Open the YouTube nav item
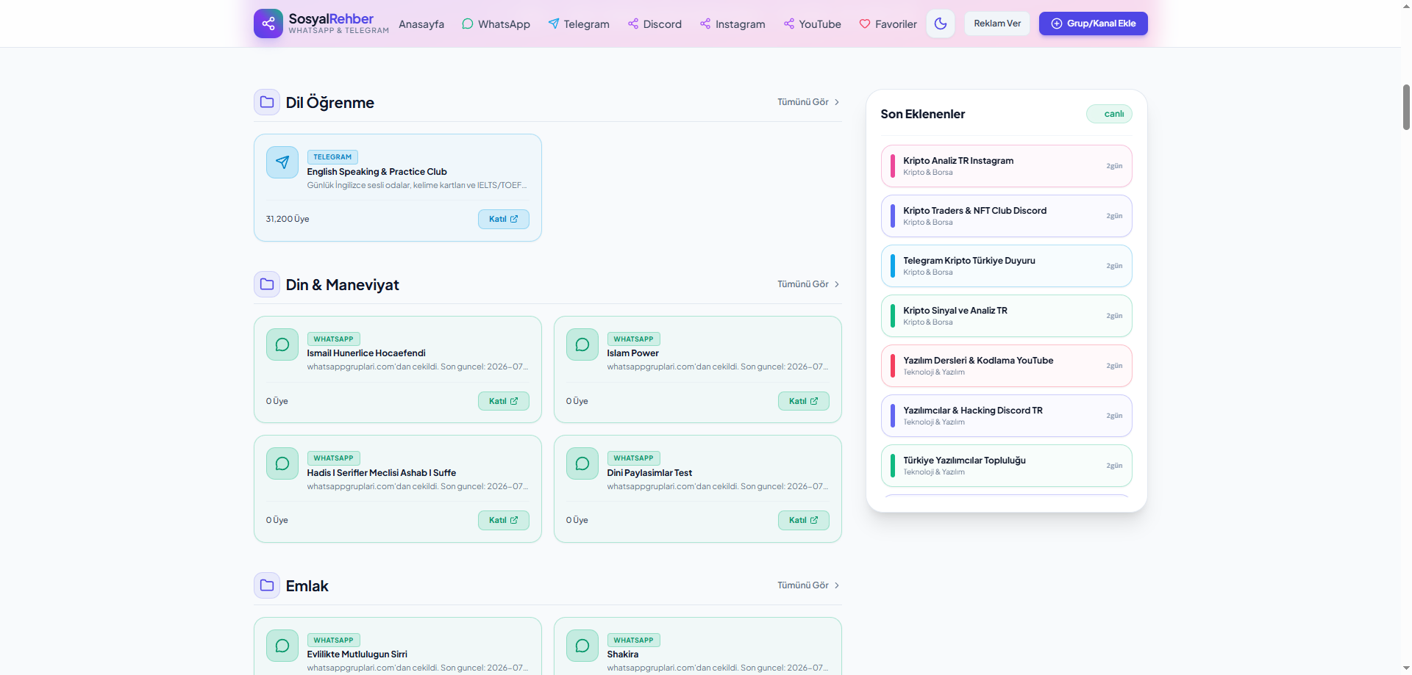1412x675 pixels. (813, 24)
